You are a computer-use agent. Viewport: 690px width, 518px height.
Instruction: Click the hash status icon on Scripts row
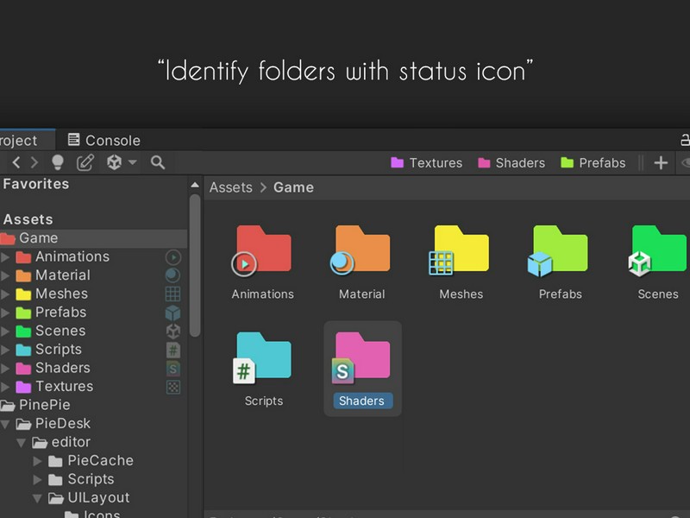(x=173, y=351)
